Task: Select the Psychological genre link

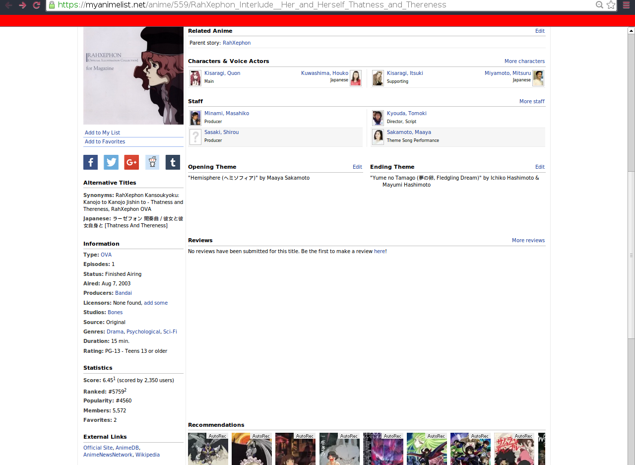Action: pos(143,332)
